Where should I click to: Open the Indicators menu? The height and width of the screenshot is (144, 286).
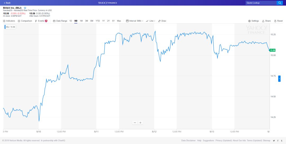[x=9, y=21]
